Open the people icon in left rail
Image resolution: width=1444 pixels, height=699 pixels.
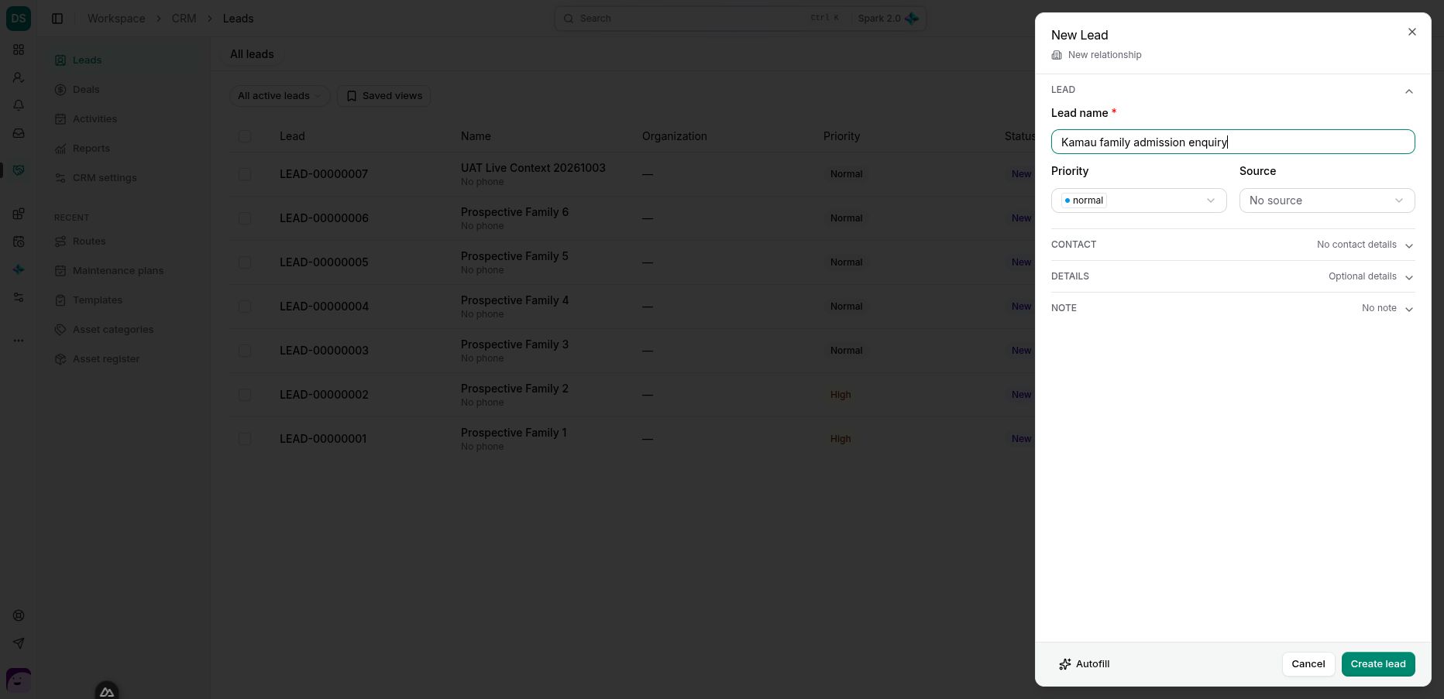19,77
